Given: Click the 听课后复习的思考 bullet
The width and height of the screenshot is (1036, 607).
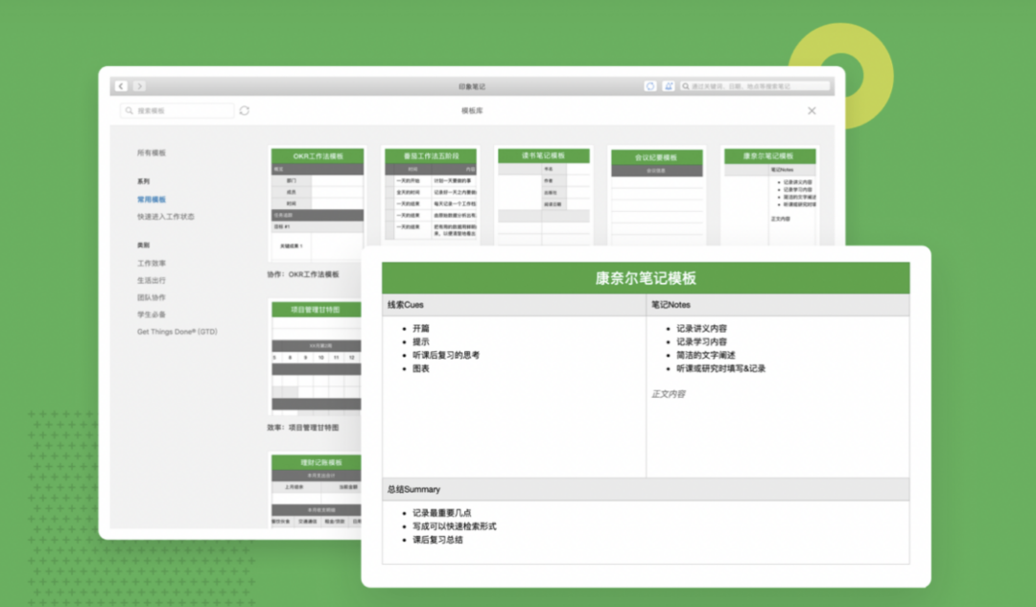Looking at the screenshot, I should (446, 355).
